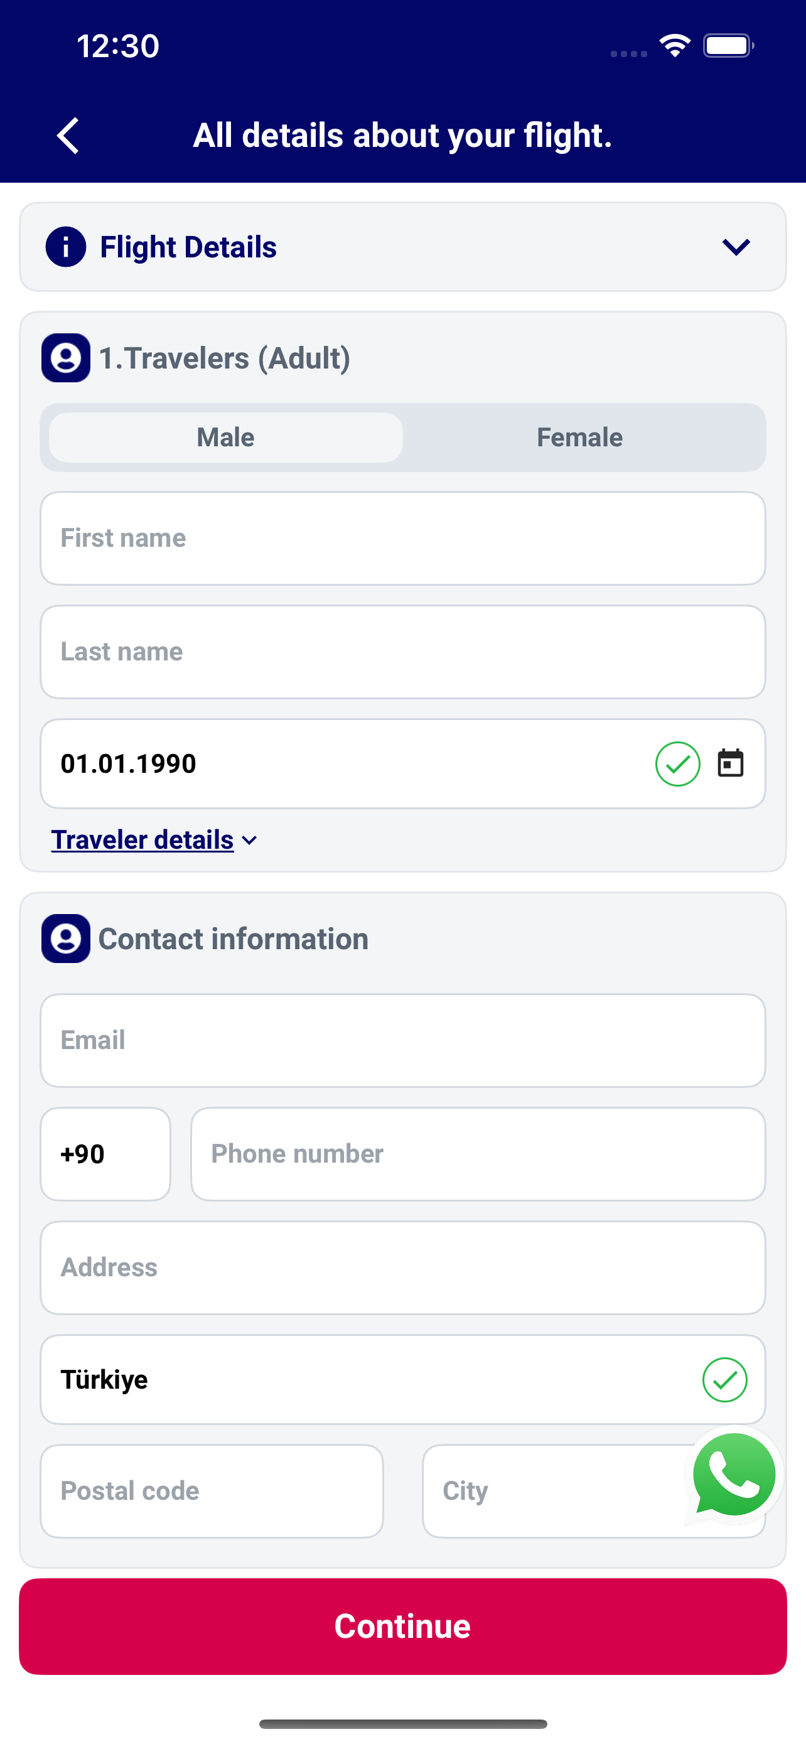
Task: Open the Türkiye country dropdown
Action: coord(402,1380)
